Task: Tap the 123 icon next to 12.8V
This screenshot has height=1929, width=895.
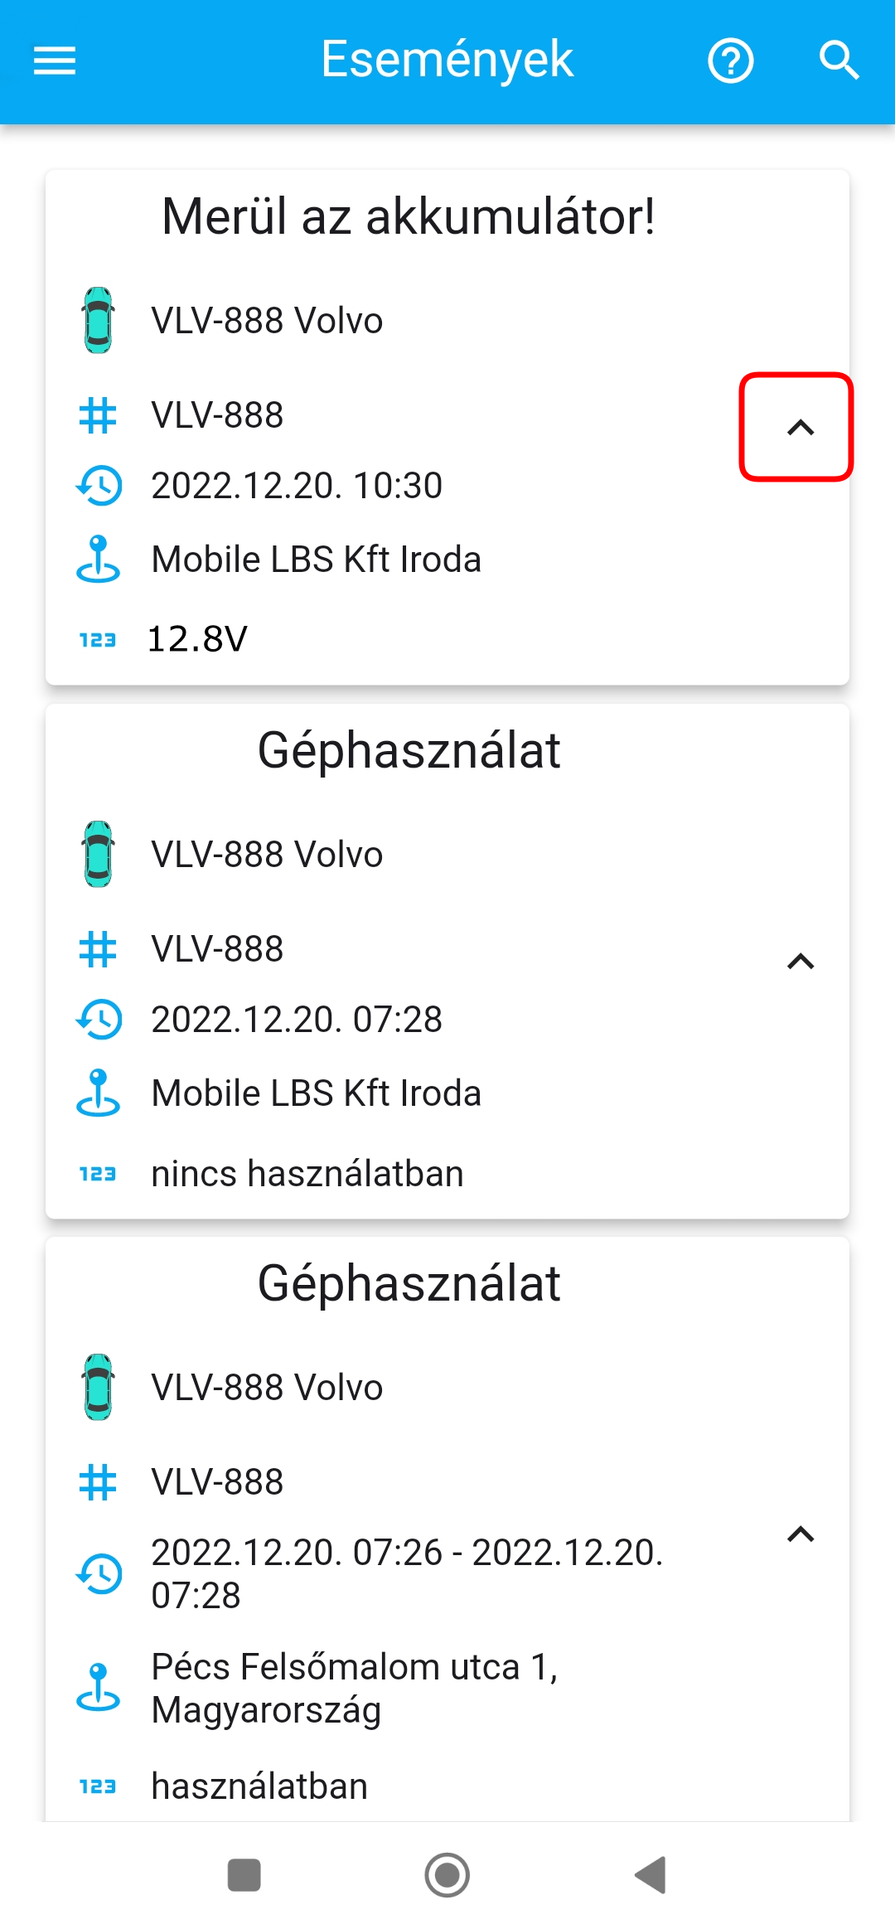Action: [x=98, y=640]
